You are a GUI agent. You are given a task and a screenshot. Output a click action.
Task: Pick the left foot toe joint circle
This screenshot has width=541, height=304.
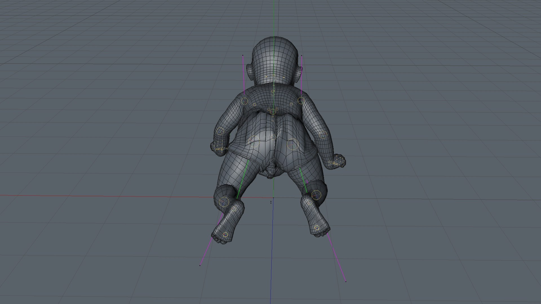click(225, 234)
